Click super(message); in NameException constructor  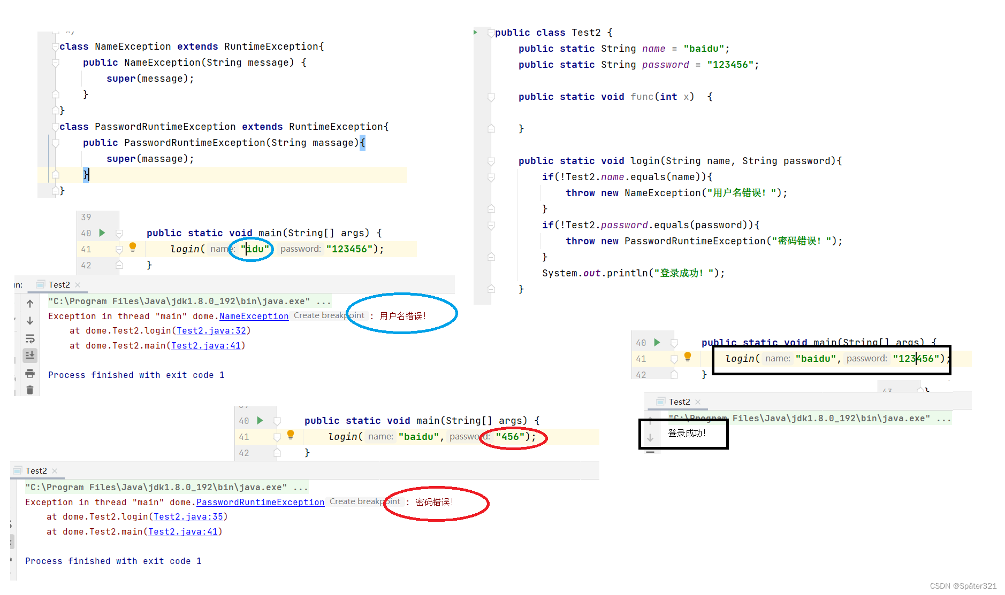point(150,79)
